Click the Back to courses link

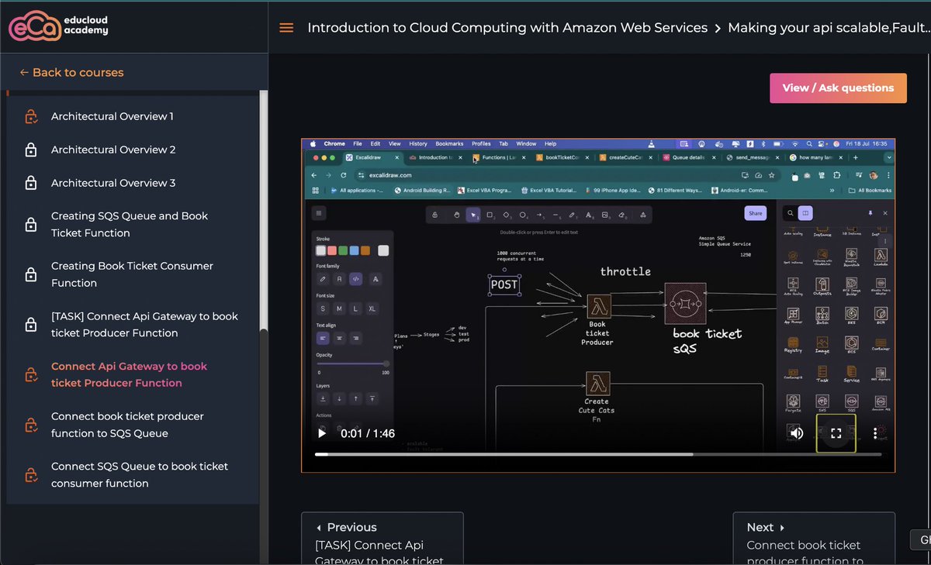(x=71, y=72)
